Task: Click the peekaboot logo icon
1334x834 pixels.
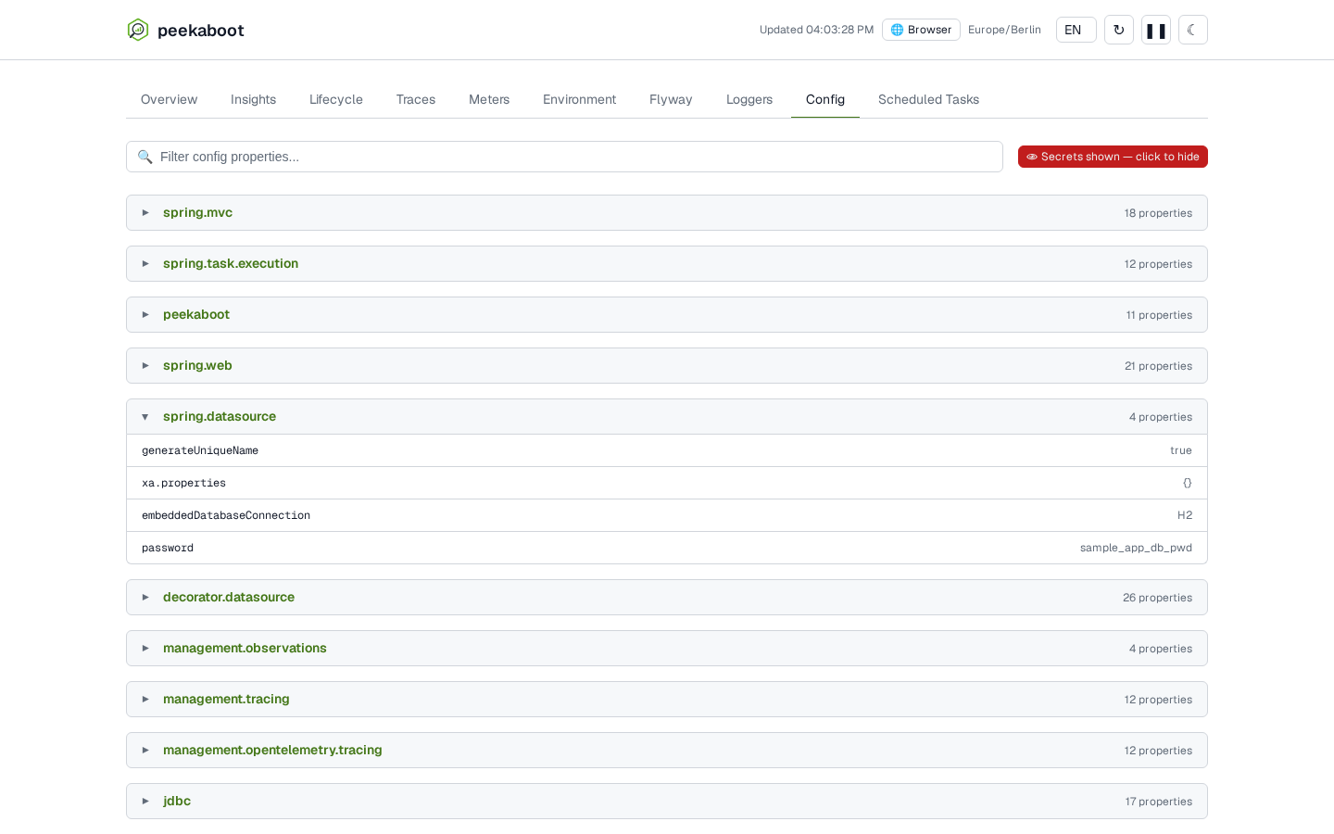Action: pyautogui.click(x=138, y=30)
